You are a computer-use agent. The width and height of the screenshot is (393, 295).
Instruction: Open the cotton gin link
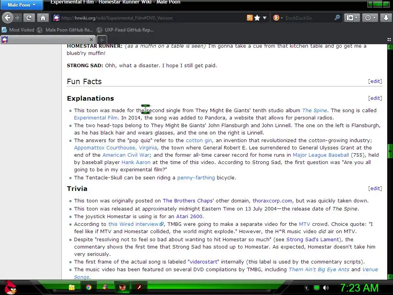pos(199,140)
